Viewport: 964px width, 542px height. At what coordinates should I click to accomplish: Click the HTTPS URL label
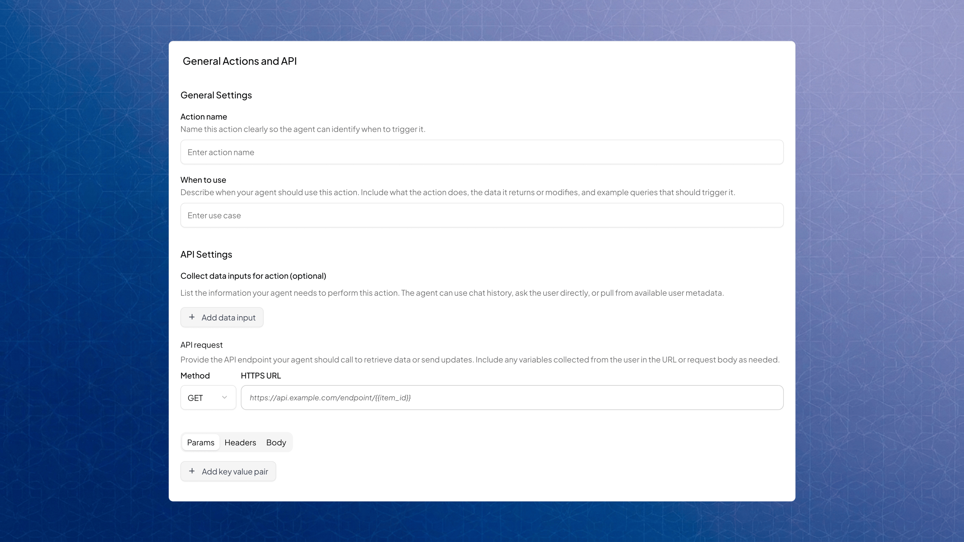point(260,375)
